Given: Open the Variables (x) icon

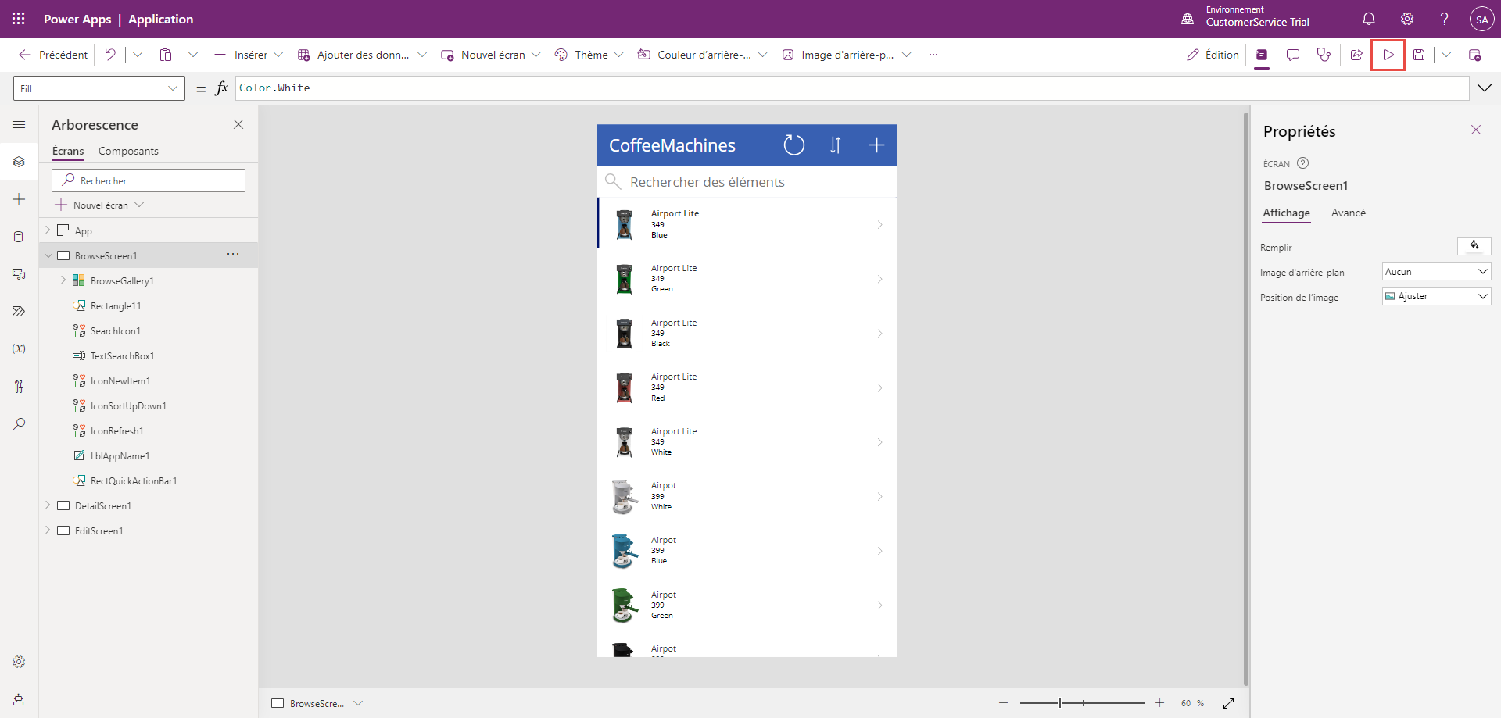Looking at the screenshot, I should [x=19, y=348].
